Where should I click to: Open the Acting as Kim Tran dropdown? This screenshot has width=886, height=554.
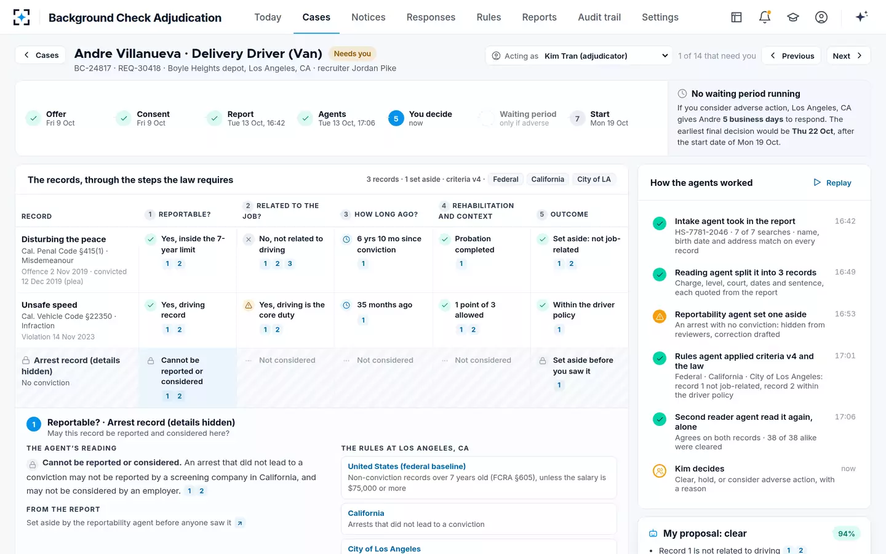click(x=578, y=56)
